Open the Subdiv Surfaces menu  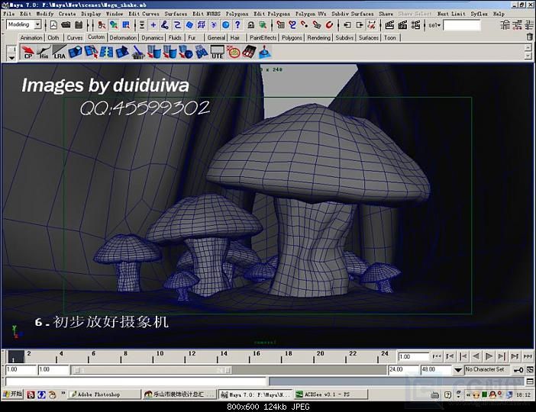[x=353, y=14]
